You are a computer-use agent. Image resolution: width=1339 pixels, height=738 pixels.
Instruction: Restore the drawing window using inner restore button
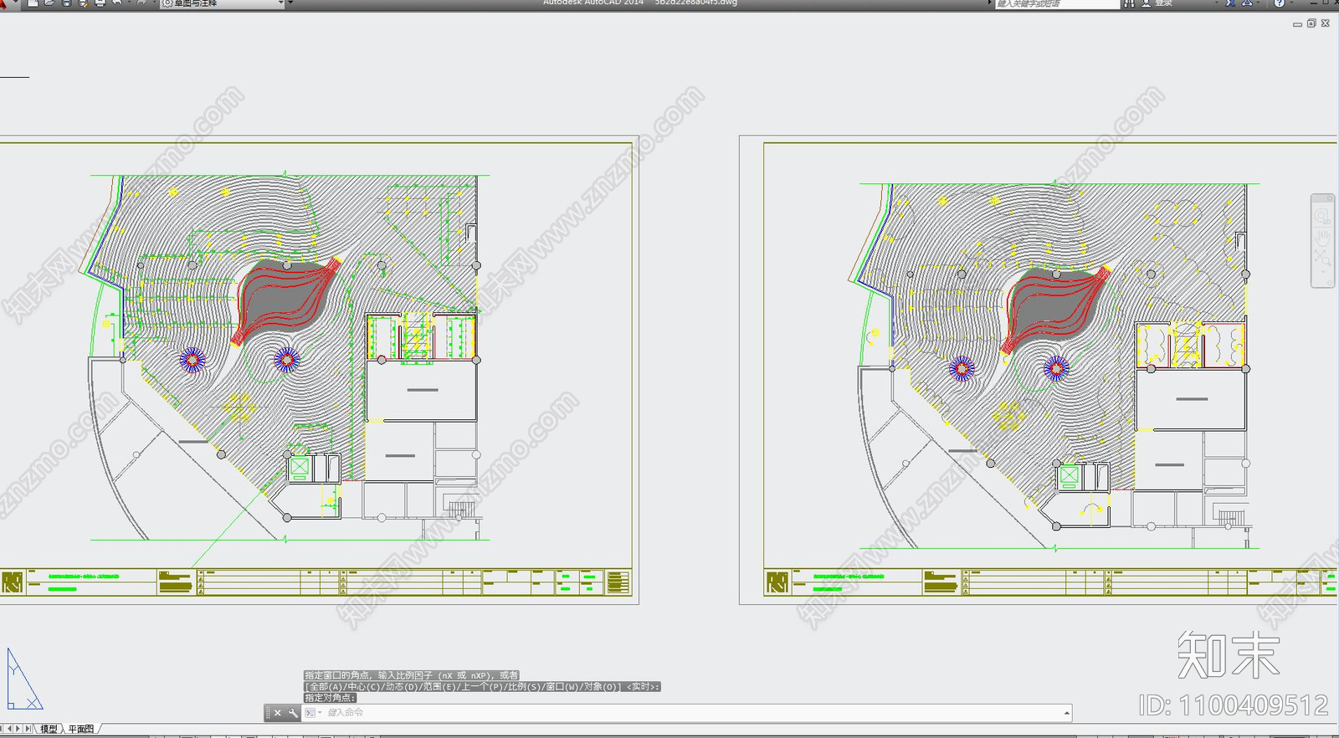[1311, 23]
